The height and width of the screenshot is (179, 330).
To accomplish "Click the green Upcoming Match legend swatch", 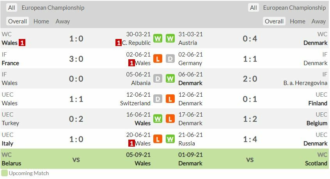I will (4, 173).
